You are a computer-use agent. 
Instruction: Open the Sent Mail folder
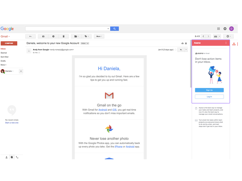coord(5,57)
